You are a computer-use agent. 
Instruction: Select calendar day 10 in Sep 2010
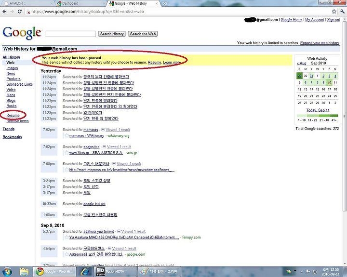pos(329,82)
